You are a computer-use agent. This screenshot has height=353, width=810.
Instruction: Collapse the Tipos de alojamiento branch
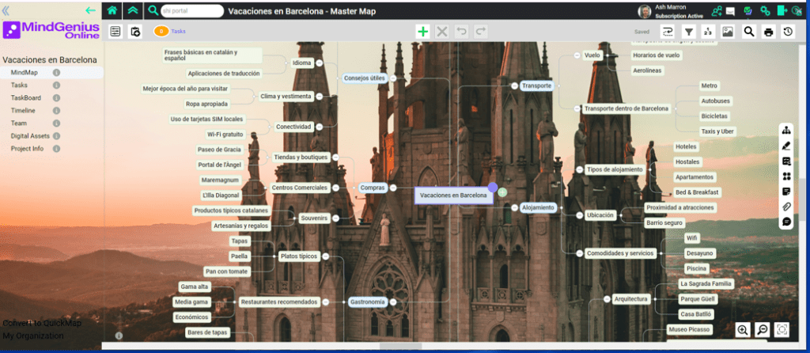[x=580, y=169]
